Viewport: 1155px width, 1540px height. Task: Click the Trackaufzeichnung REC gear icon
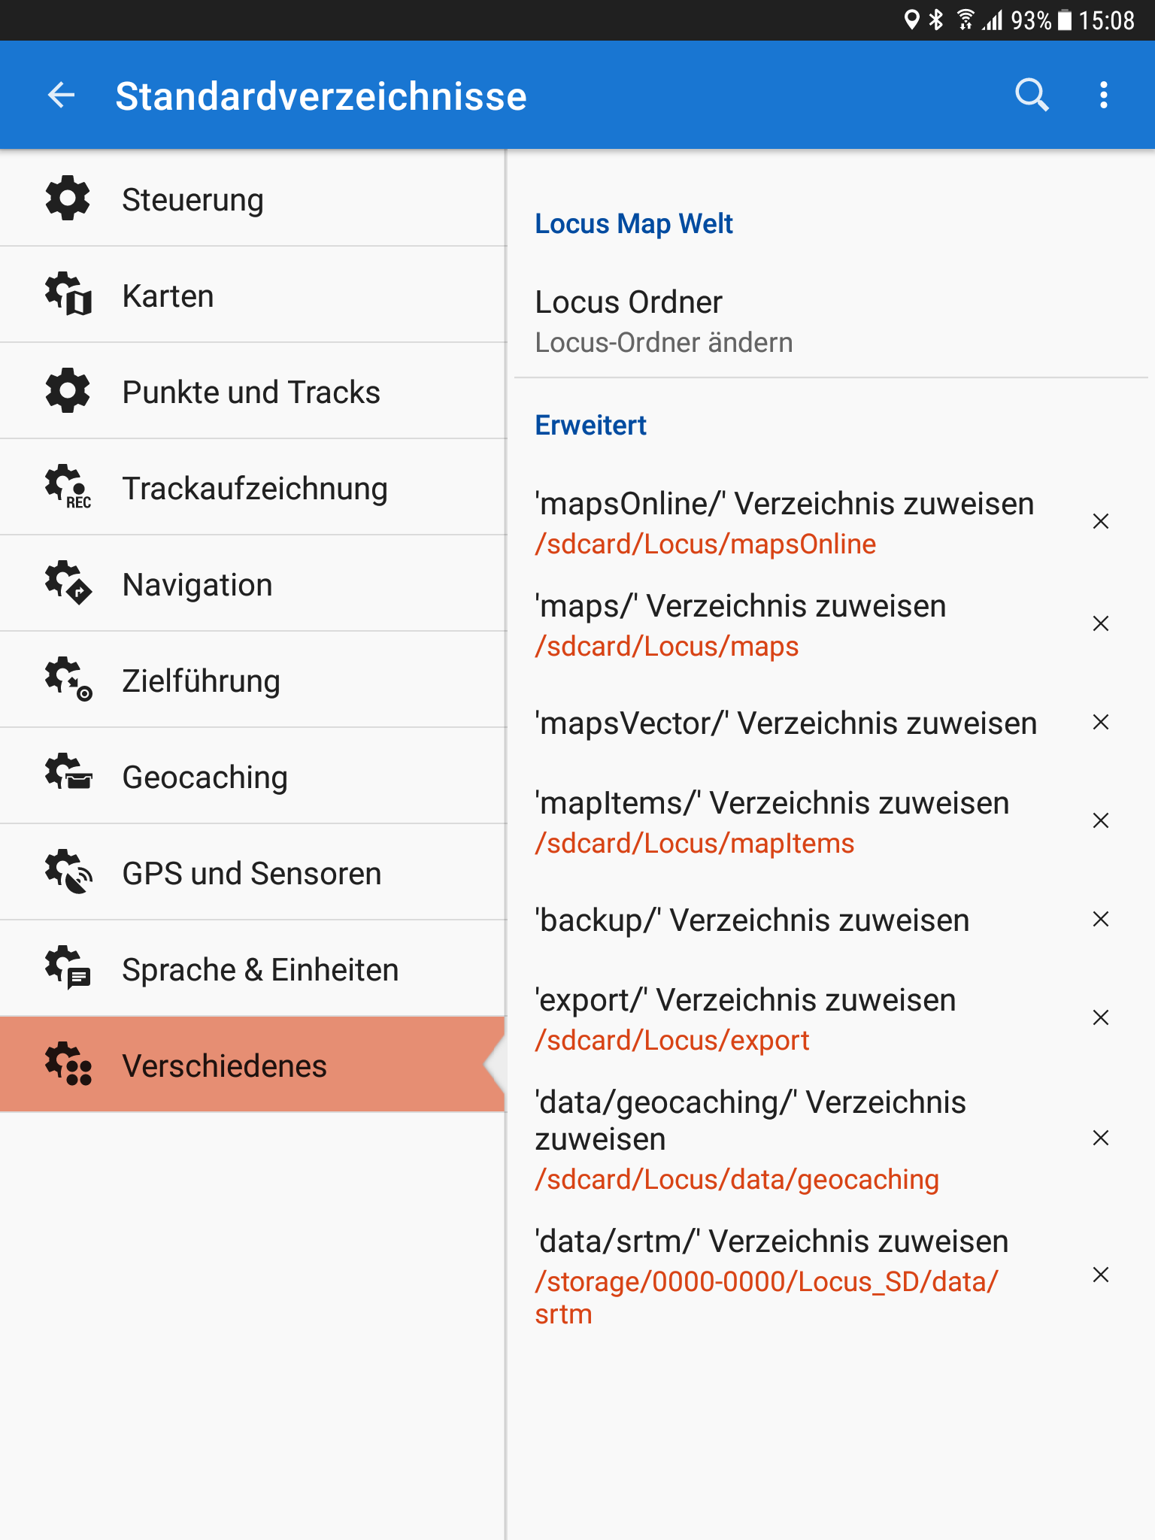coord(68,487)
